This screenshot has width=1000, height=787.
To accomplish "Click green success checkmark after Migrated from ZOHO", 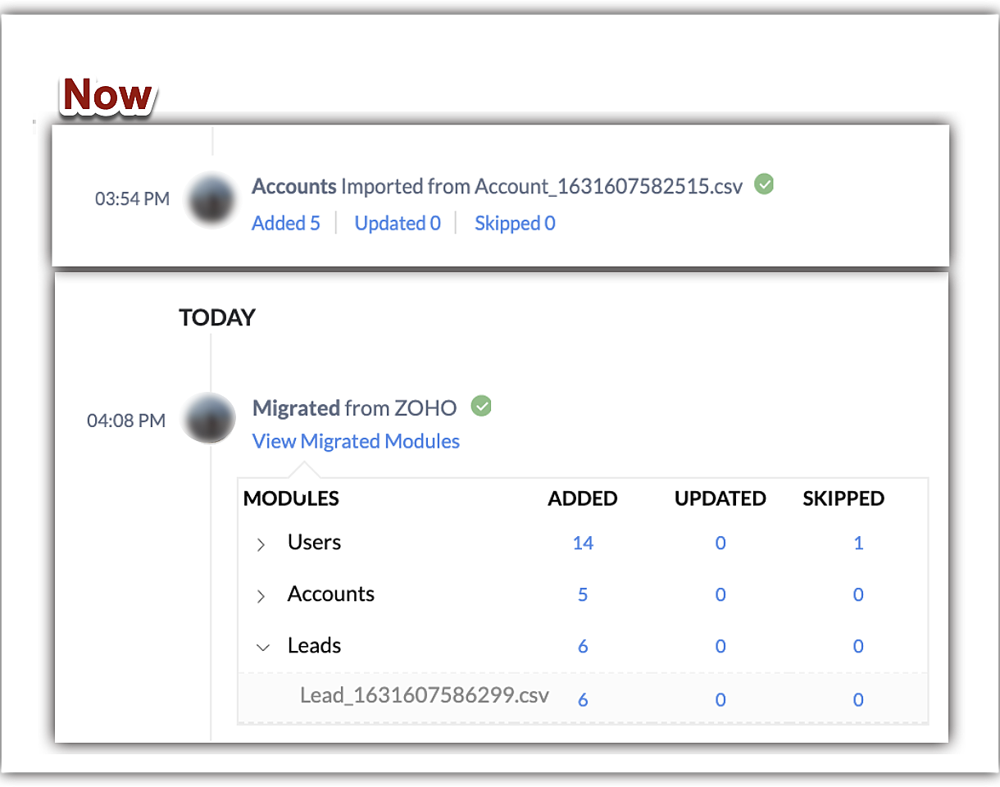I will (481, 406).
